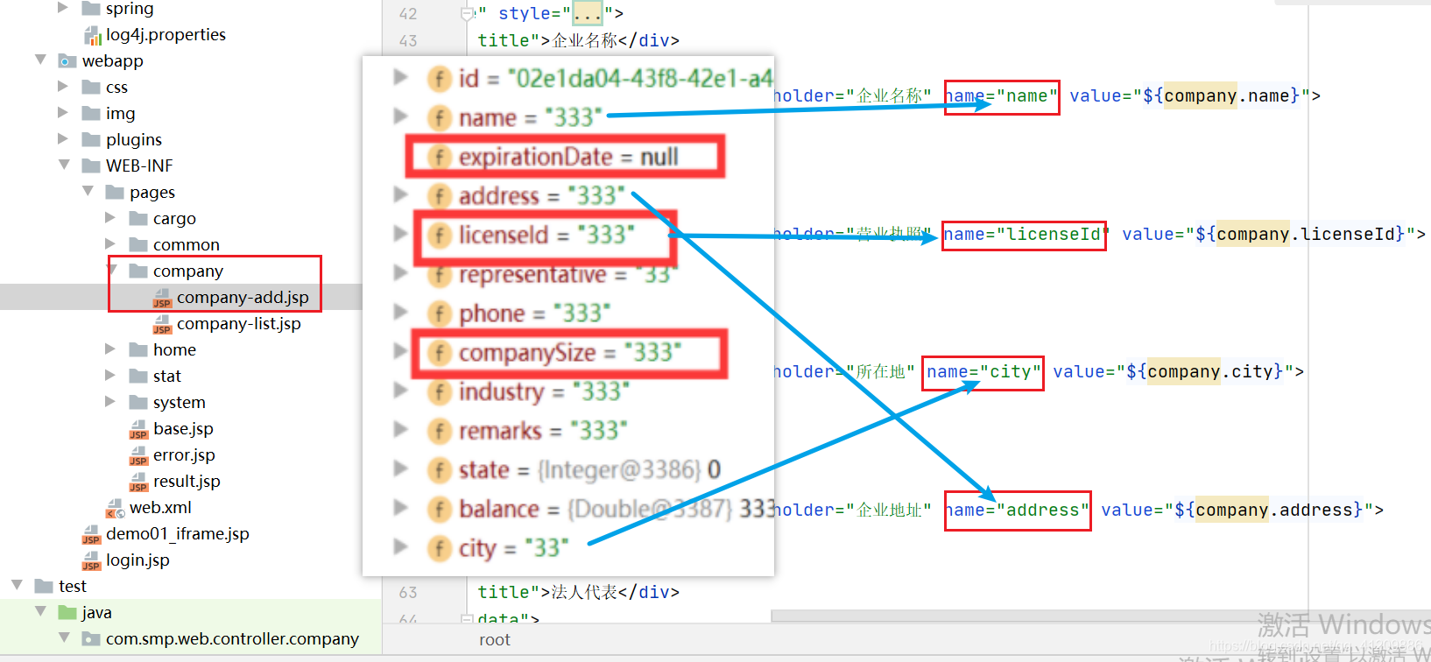
Task: Select web.xml in project tree
Action: click(160, 508)
